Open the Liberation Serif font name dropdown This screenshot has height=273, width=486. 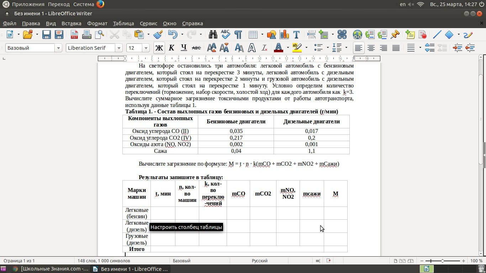(x=119, y=48)
